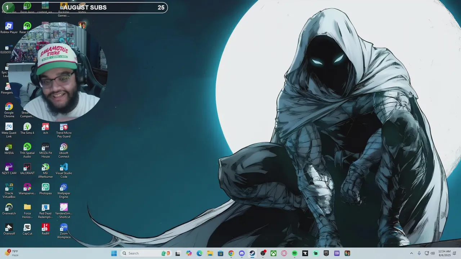Open the Windows Start menu
Viewport: 461px width, 259px height.
point(114,253)
